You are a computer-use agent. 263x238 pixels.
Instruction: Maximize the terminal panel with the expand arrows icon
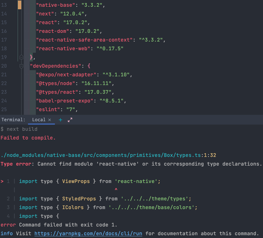[70, 120]
